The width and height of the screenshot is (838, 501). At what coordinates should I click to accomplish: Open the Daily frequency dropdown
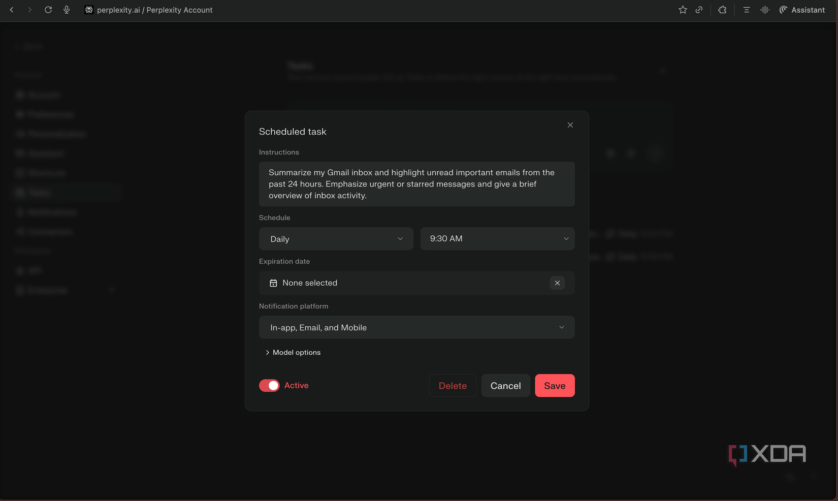click(336, 239)
